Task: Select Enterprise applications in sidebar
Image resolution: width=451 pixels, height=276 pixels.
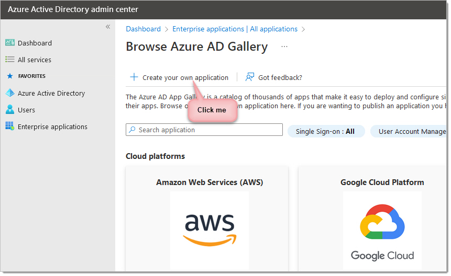Action: coord(52,126)
